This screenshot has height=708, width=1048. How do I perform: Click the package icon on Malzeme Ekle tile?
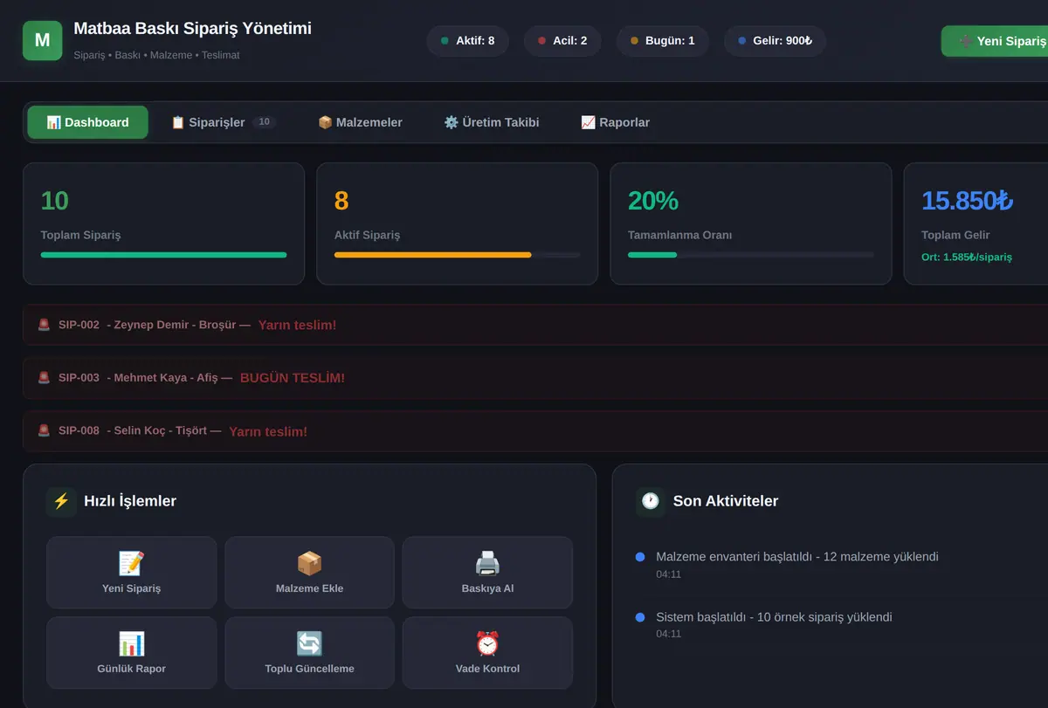309,563
